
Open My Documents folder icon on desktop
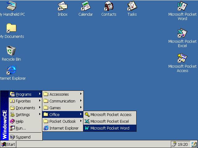[11, 28]
